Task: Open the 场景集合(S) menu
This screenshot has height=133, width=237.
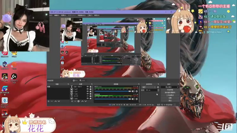Action: 82,15
